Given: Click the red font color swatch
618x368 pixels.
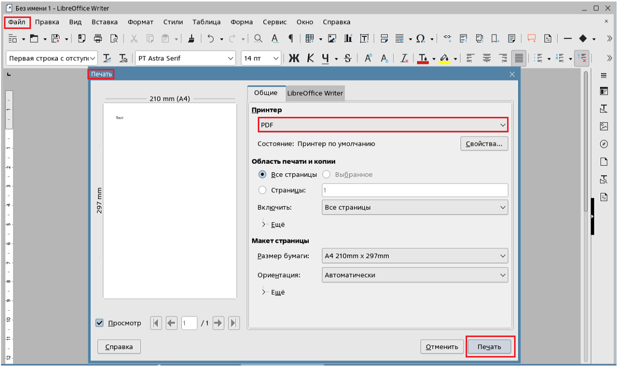Looking at the screenshot, I should tap(423, 58).
